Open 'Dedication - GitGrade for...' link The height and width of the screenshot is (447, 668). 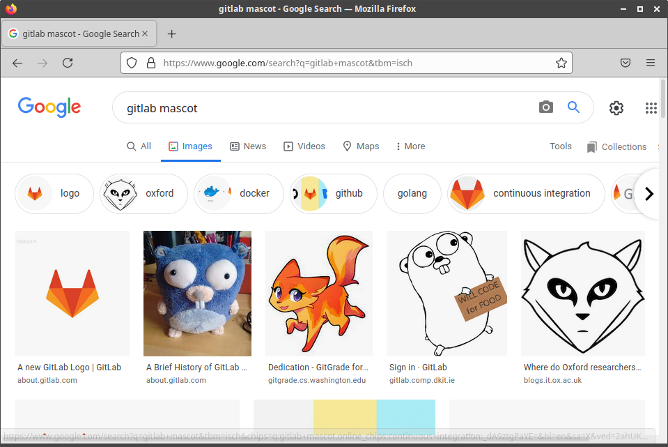(318, 368)
